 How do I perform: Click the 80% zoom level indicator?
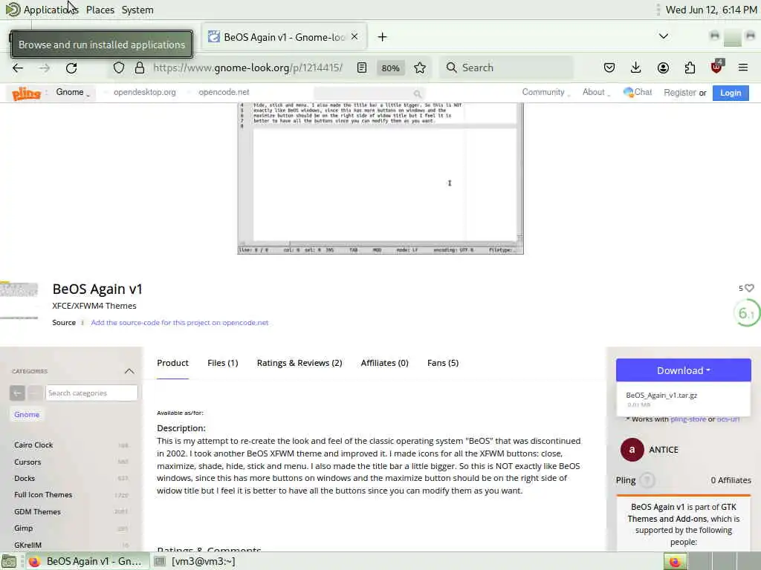tap(390, 68)
